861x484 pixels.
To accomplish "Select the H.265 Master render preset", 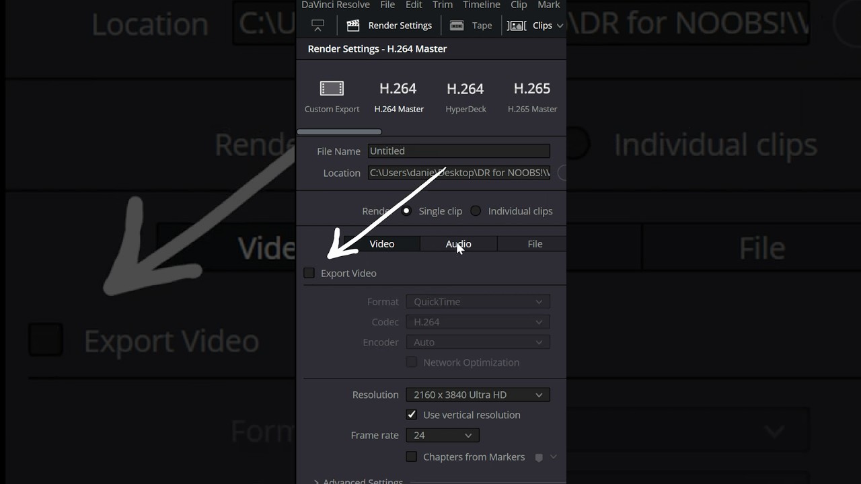I will (532, 97).
